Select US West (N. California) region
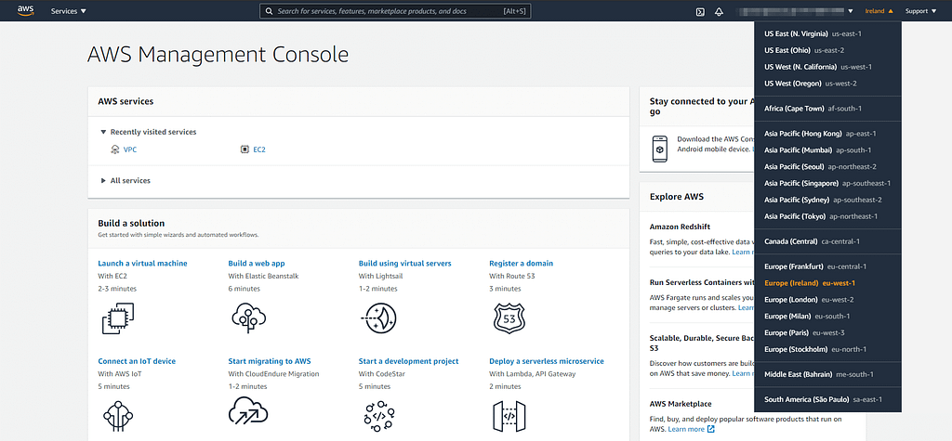Image resolution: width=952 pixels, height=441 pixels. click(x=827, y=67)
